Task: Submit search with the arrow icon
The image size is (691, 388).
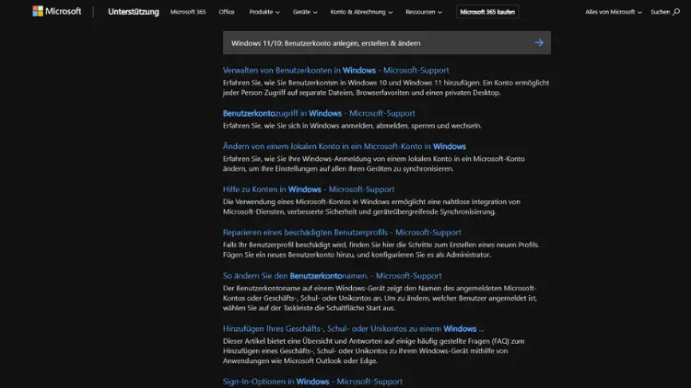Action: pos(539,42)
